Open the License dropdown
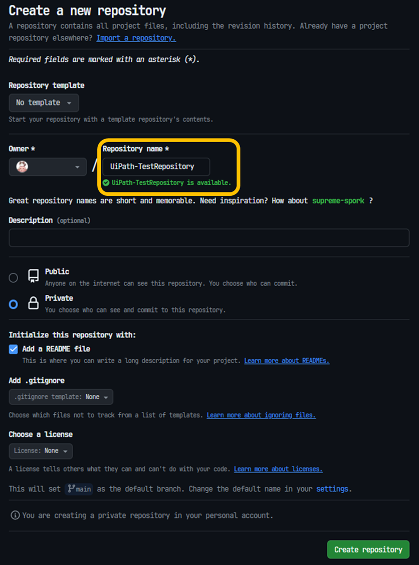This screenshot has width=419, height=565. click(x=41, y=451)
